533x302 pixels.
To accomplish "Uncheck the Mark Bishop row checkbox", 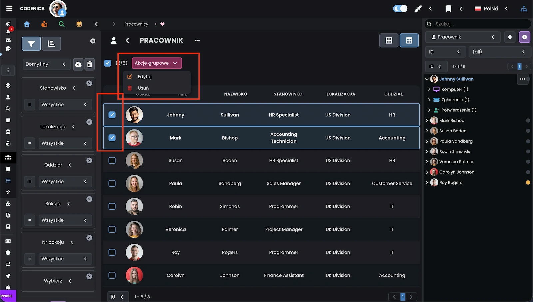I will [112, 138].
